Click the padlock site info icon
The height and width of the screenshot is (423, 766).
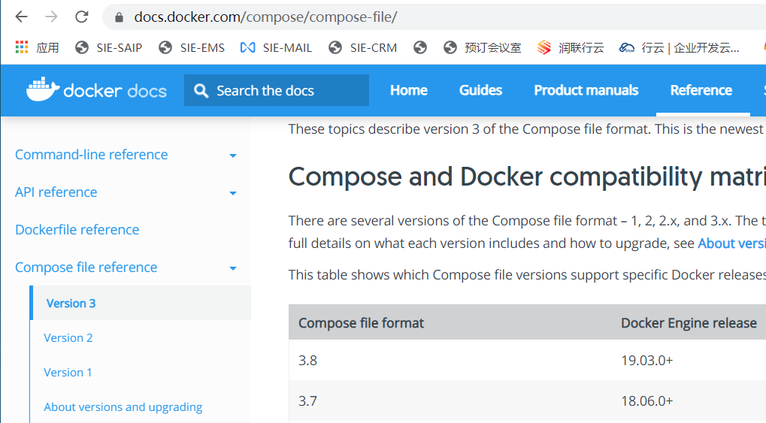[x=117, y=17]
